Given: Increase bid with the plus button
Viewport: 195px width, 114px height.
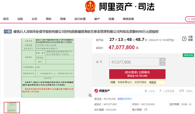Looking at the screenshot, I should (163, 60).
